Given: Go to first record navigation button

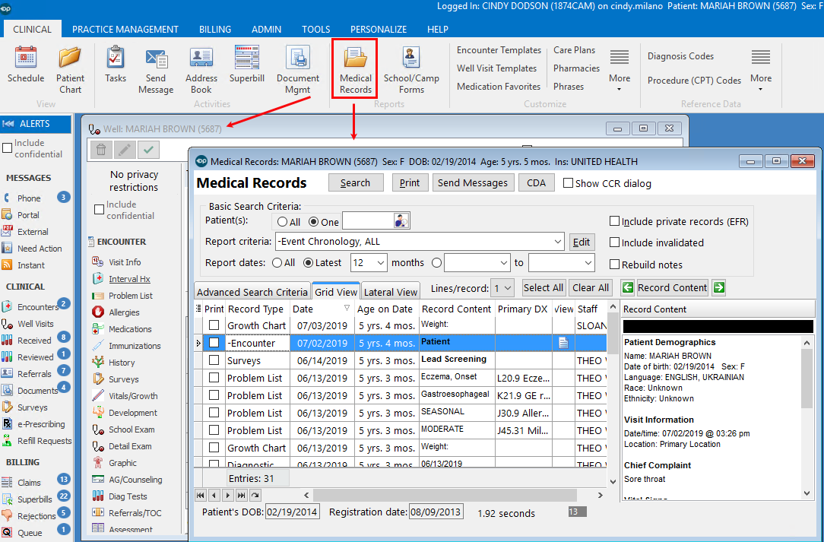Looking at the screenshot, I should [201, 495].
